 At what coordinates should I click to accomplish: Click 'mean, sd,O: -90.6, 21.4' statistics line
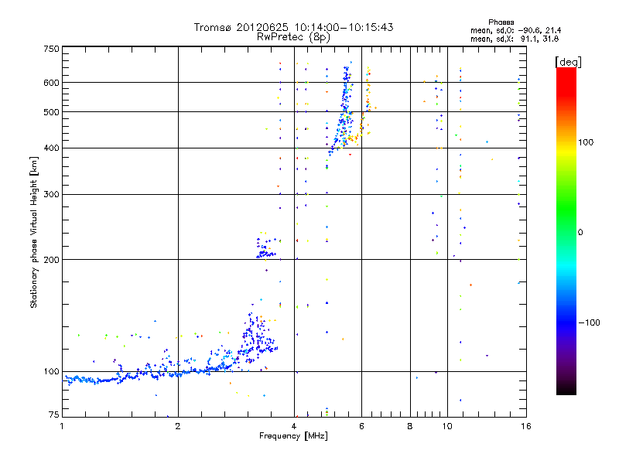tap(515, 30)
